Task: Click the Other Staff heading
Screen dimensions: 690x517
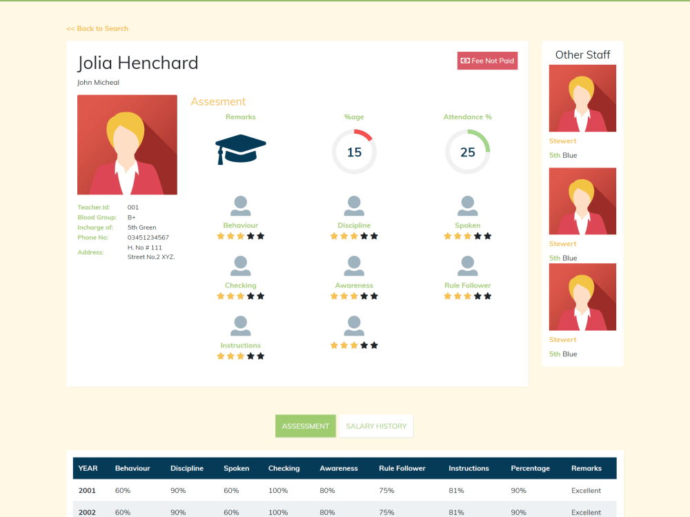Action: point(582,55)
